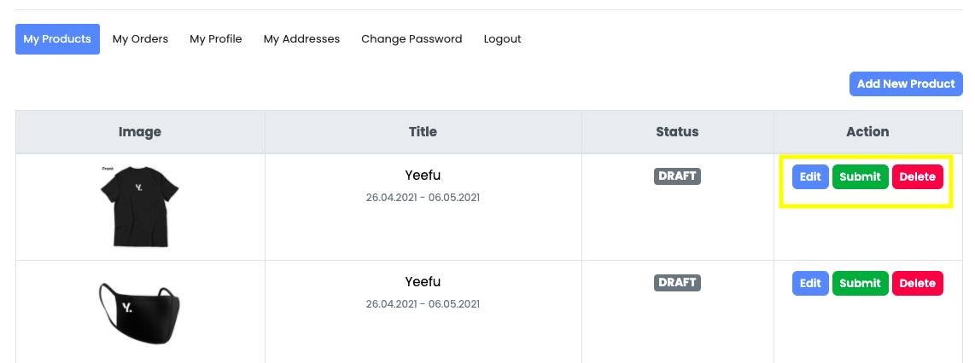Submit the black t-shirt product
The image size is (975, 363).
(x=860, y=177)
